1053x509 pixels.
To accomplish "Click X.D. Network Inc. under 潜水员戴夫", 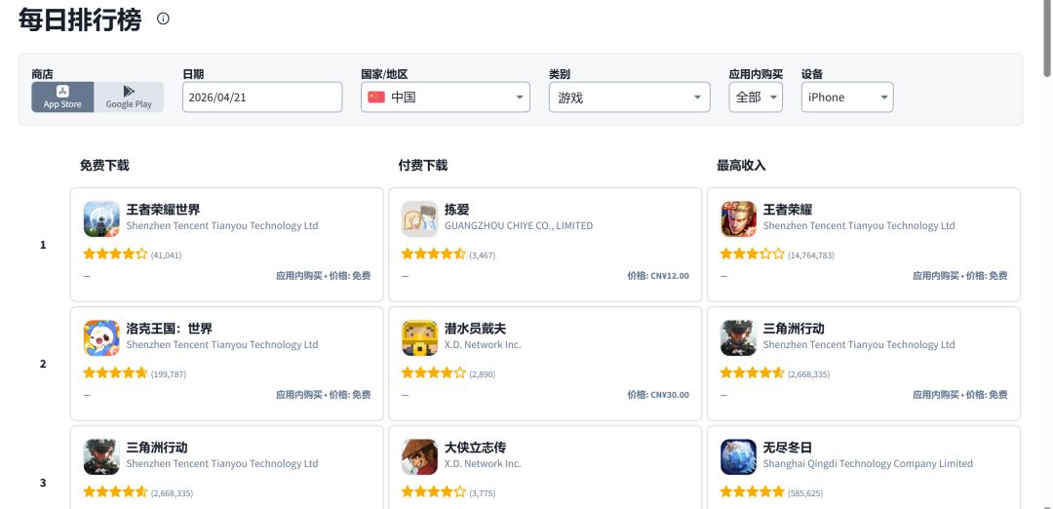I will pos(483,344).
